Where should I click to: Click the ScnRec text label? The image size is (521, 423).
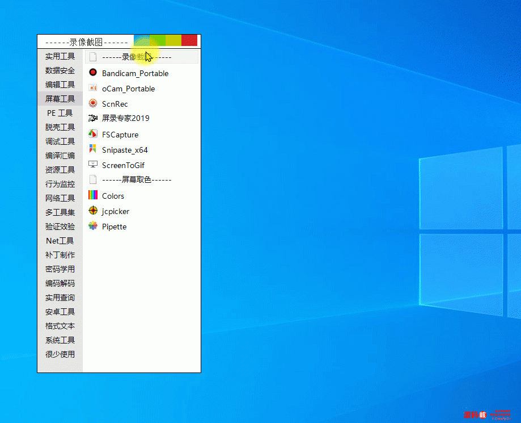[115, 104]
